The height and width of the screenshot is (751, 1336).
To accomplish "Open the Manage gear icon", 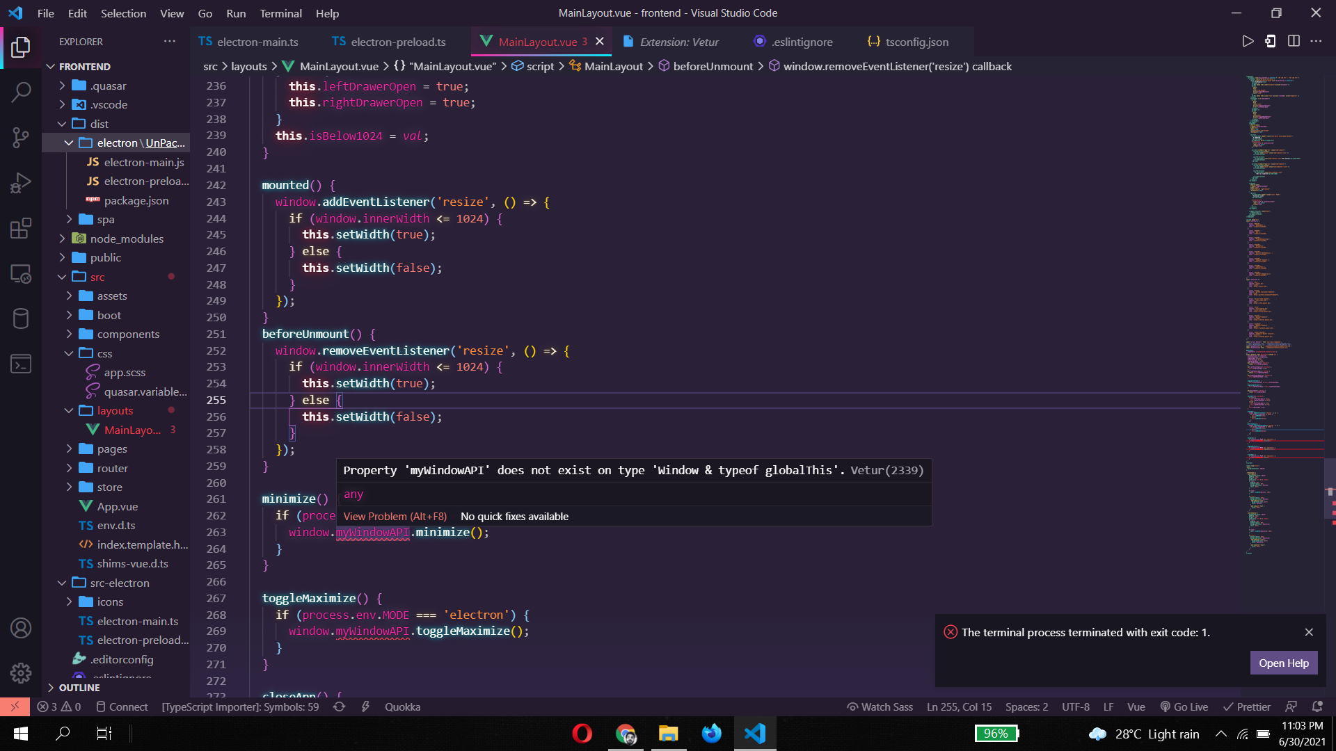I will [x=21, y=672].
